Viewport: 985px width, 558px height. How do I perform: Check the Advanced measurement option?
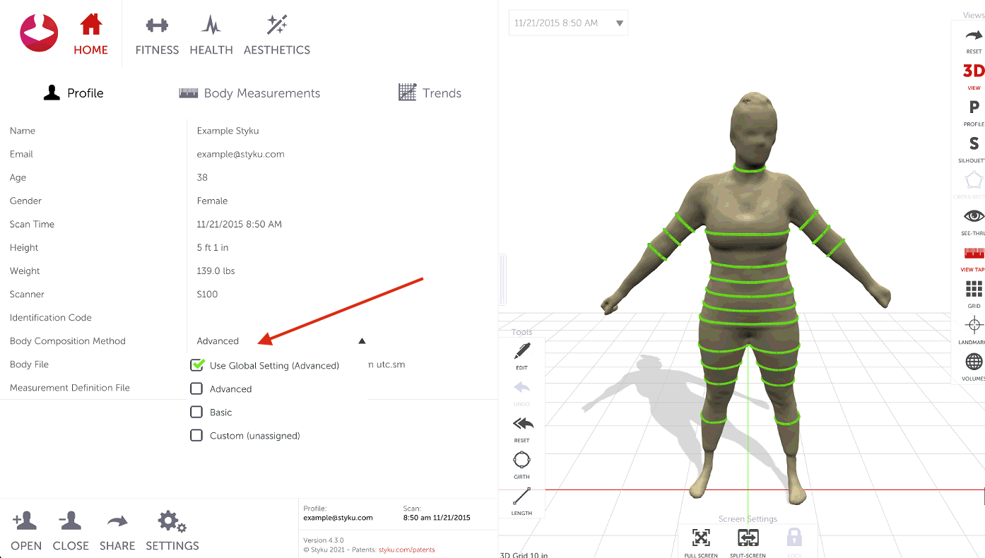click(196, 388)
